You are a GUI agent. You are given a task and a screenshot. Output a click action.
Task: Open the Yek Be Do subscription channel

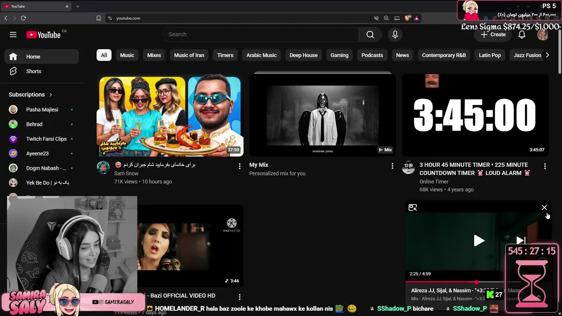click(x=42, y=183)
